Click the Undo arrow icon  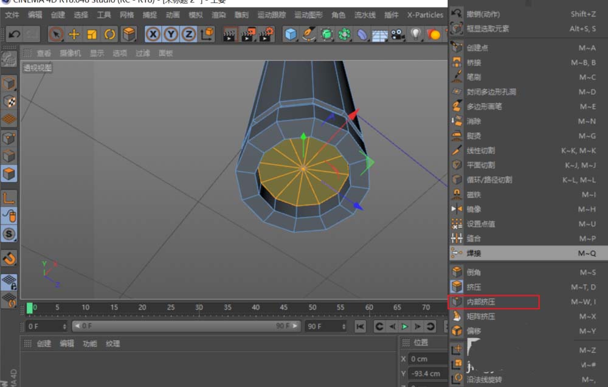[13, 35]
